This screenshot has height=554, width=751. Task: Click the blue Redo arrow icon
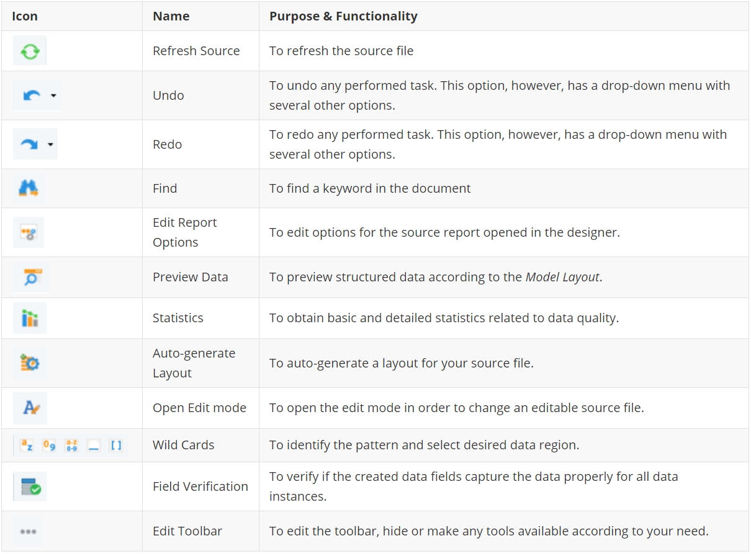(29, 144)
